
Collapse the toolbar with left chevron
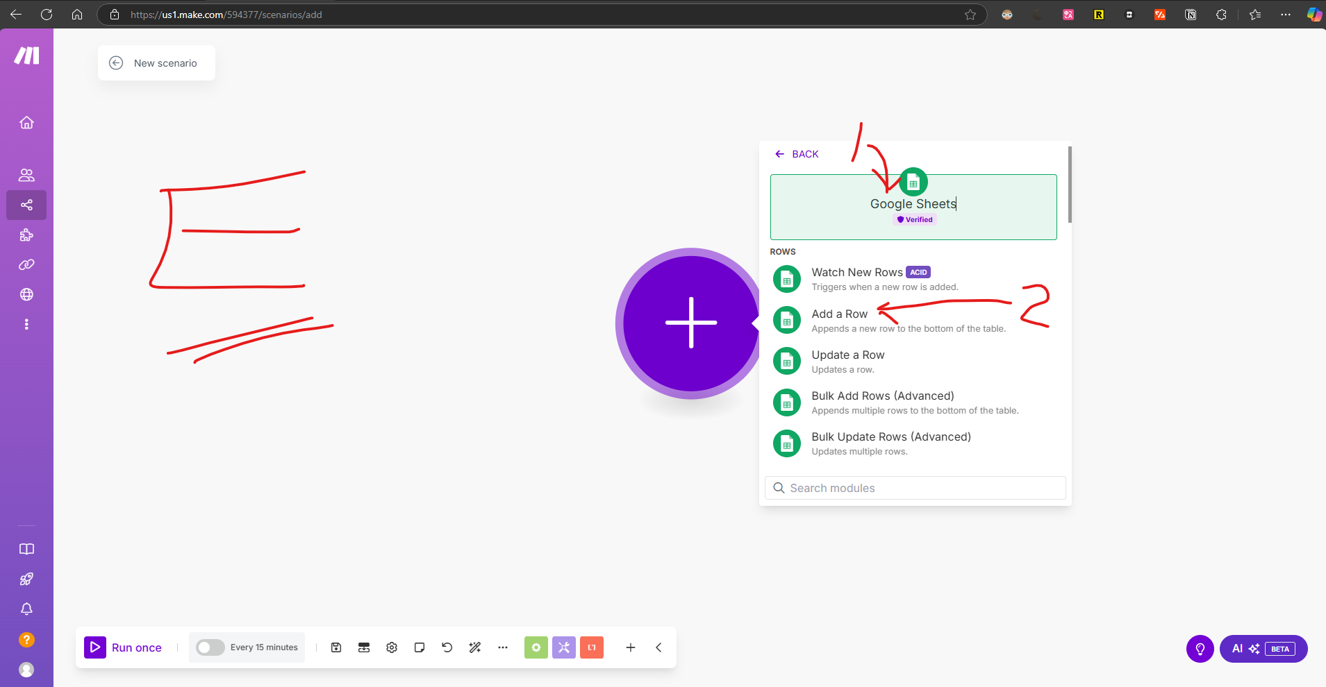click(x=658, y=647)
